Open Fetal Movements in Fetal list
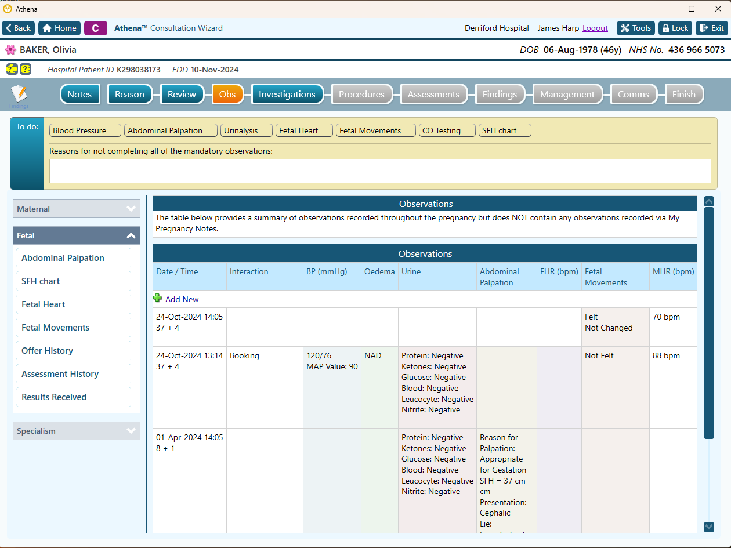731x548 pixels. pos(56,328)
